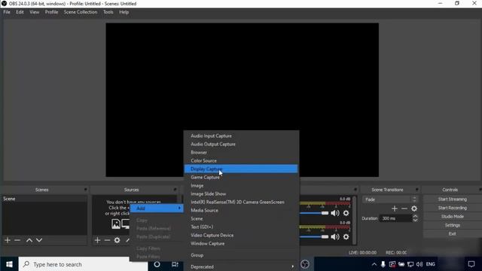Click the OBS Studio taskbar icon
The height and width of the screenshot is (271, 482).
(305, 264)
